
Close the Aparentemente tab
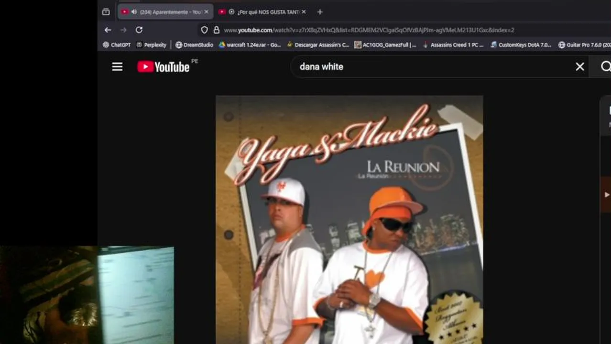tap(207, 12)
